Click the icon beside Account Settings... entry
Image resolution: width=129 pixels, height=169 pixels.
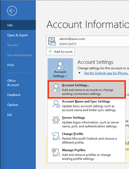pyautogui.click(x=56, y=88)
